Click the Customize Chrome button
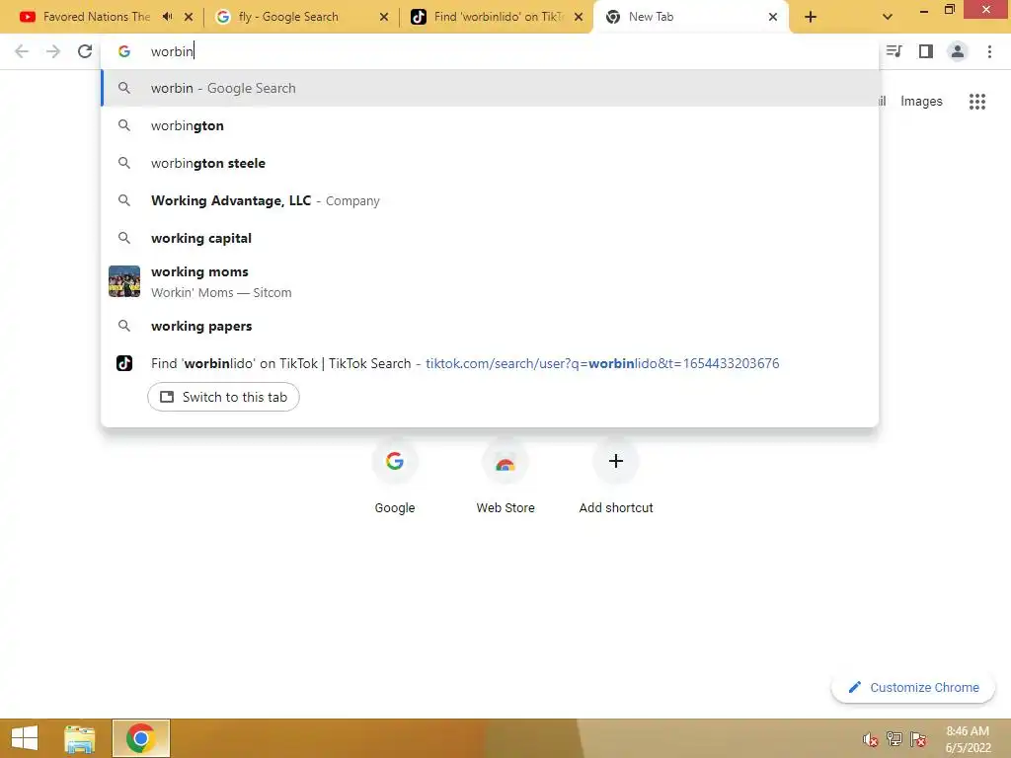Screen dimensions: 1011x758 [x=913, y=688]
